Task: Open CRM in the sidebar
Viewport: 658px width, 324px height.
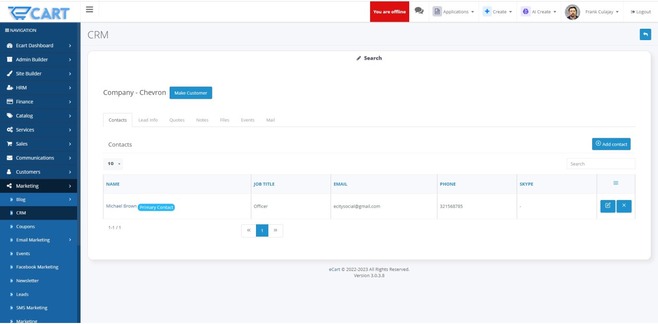Action: (x=39, y=213)
